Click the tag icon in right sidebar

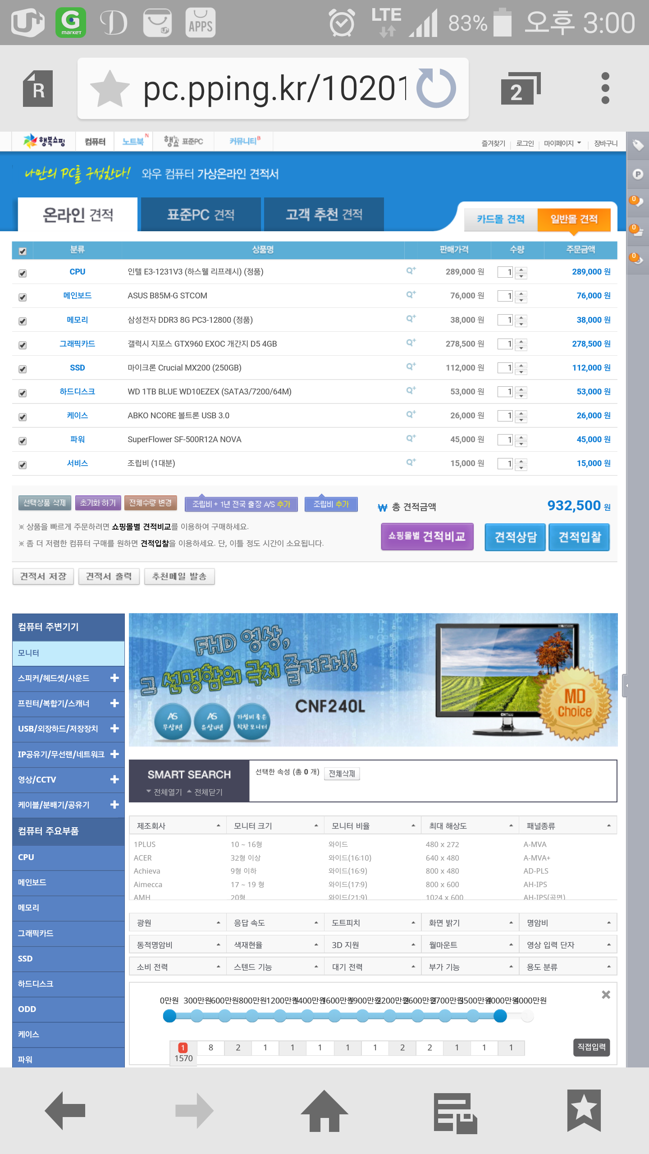point(638,145)
